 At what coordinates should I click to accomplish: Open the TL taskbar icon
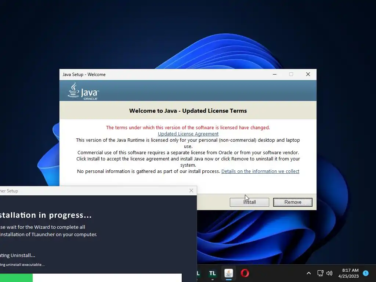213,273
